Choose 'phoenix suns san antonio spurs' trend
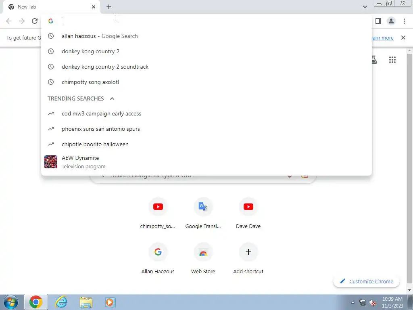This screenshot has width=413, height=310. (x=206, y=129)
